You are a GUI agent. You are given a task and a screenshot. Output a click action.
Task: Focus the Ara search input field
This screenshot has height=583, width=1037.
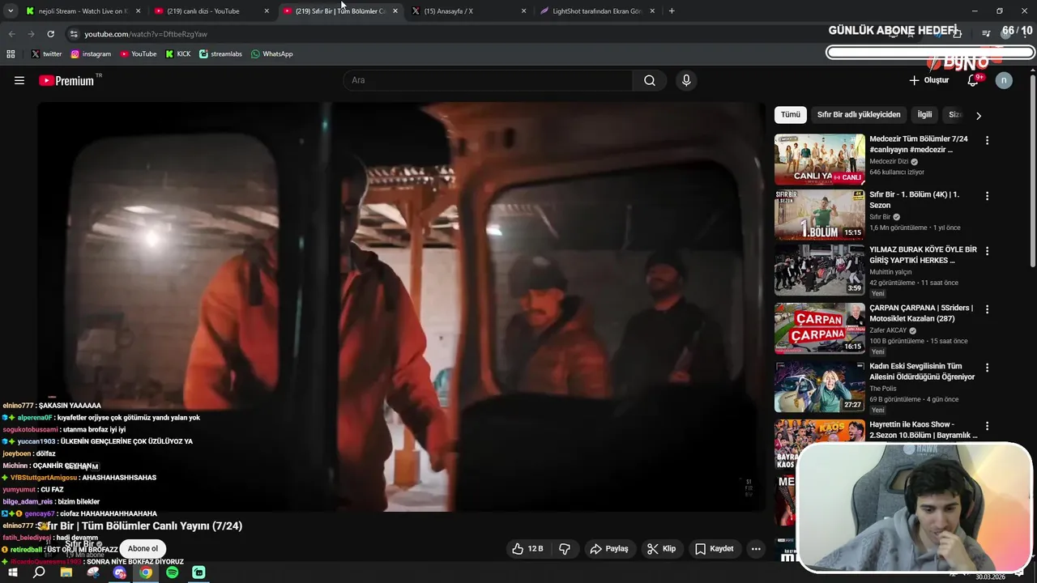coord(489,80)
